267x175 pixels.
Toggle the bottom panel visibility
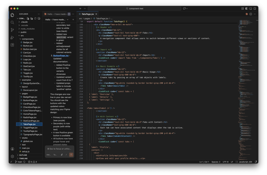(x=251, y=9)
